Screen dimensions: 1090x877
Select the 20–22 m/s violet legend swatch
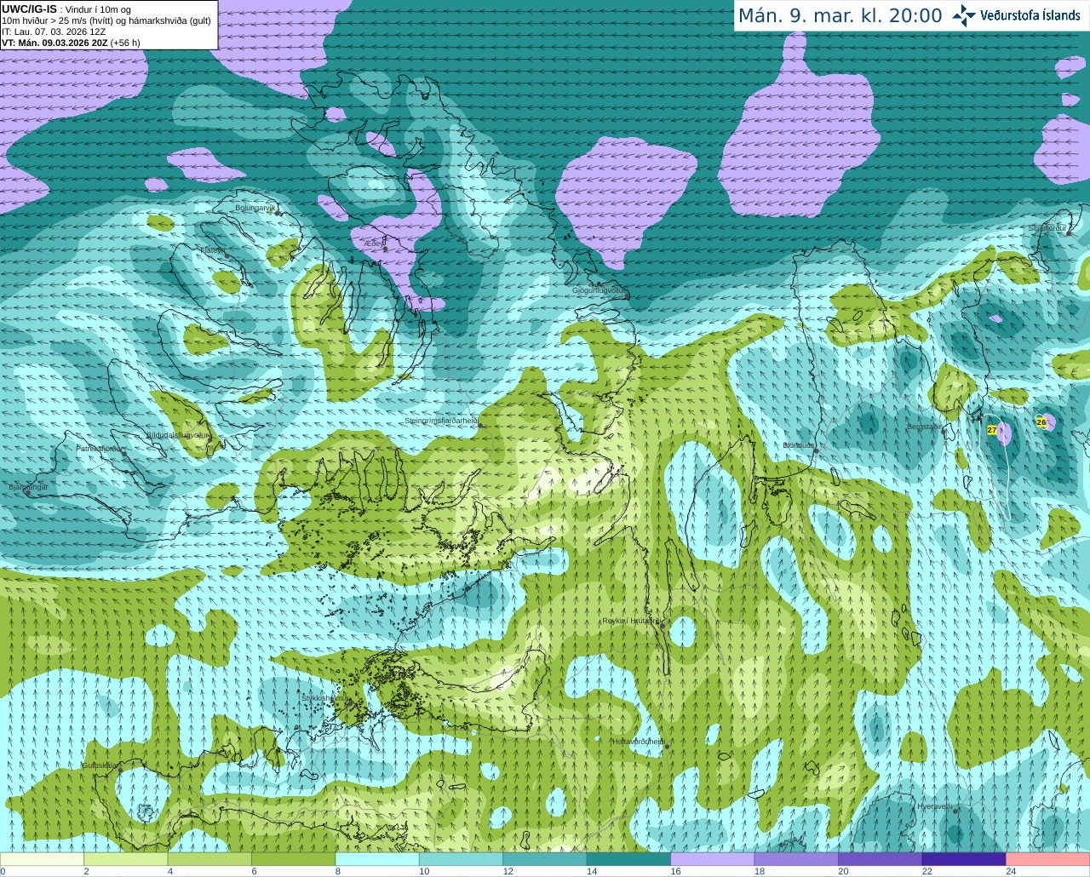tap(881, 859)
